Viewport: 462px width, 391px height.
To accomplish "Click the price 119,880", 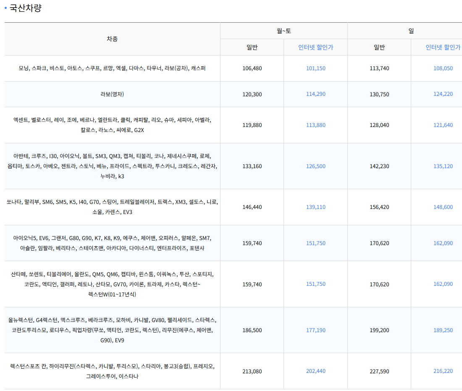I will (x=252, y=125).
